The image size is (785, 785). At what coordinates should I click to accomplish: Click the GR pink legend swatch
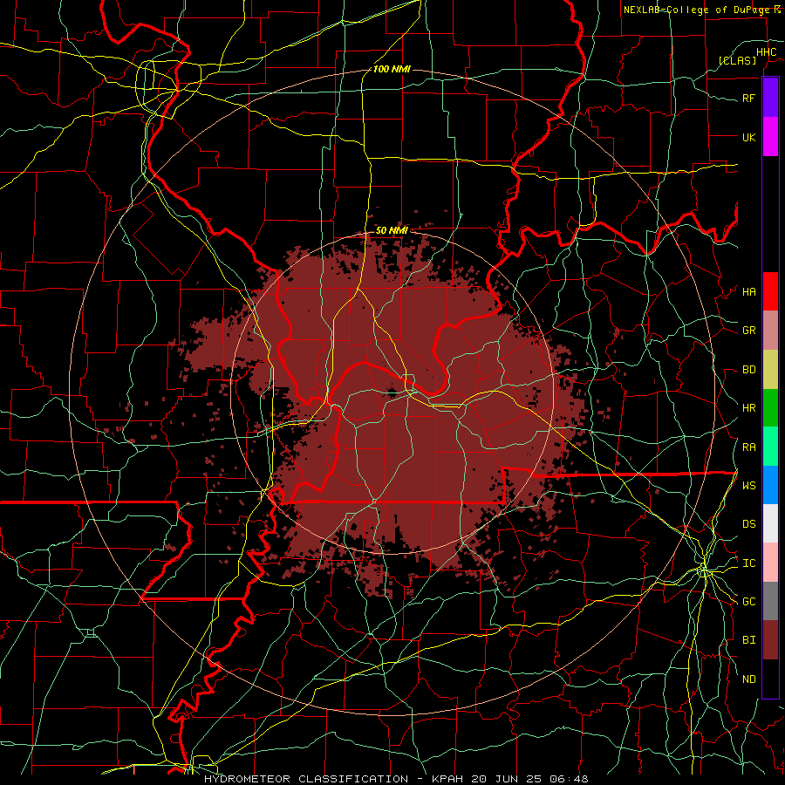(770, 331)
